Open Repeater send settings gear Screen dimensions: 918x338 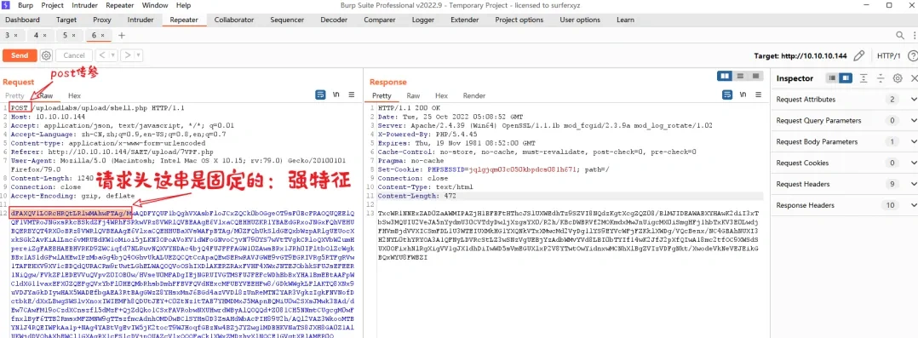46,55
